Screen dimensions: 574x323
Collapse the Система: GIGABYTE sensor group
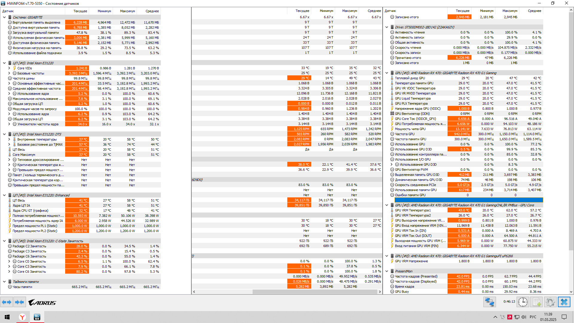pos(4,17)
